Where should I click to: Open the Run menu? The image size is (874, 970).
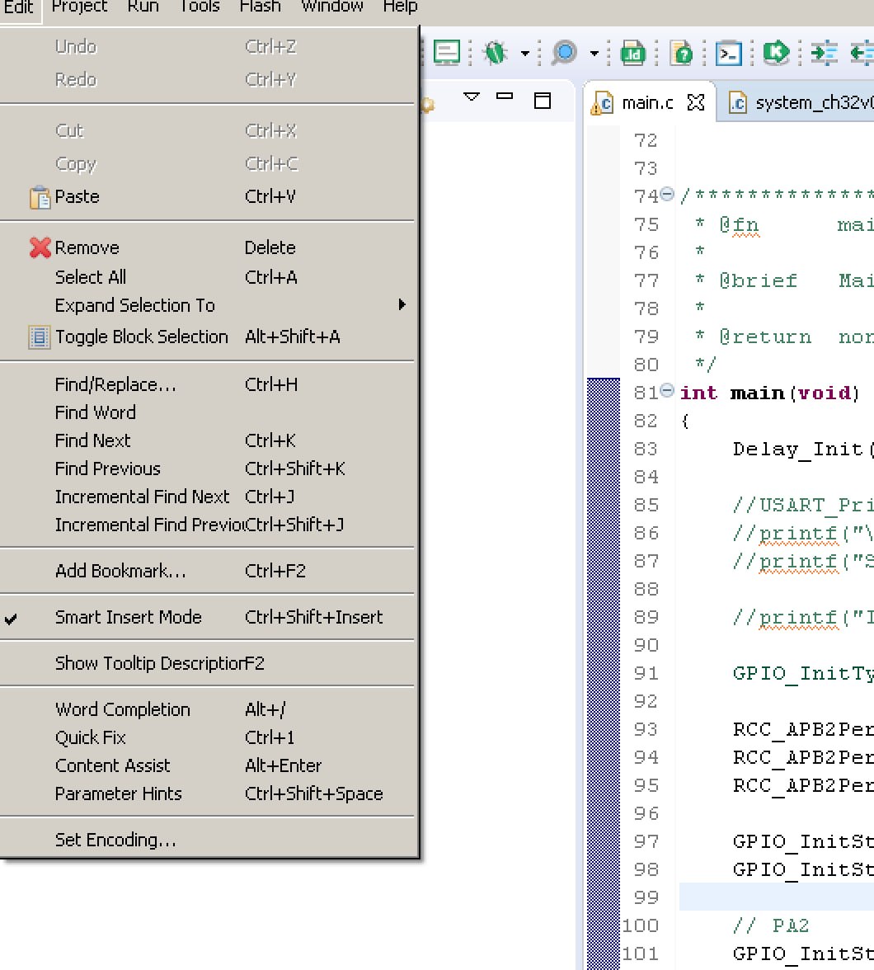[143, 7]
